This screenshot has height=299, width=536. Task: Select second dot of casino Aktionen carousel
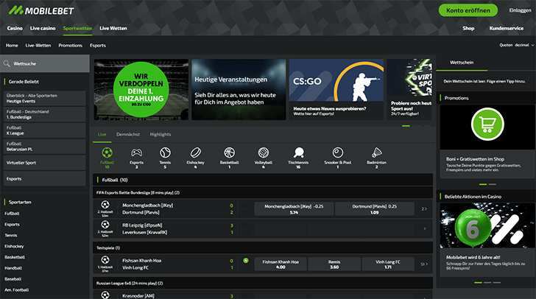[487, 283]
